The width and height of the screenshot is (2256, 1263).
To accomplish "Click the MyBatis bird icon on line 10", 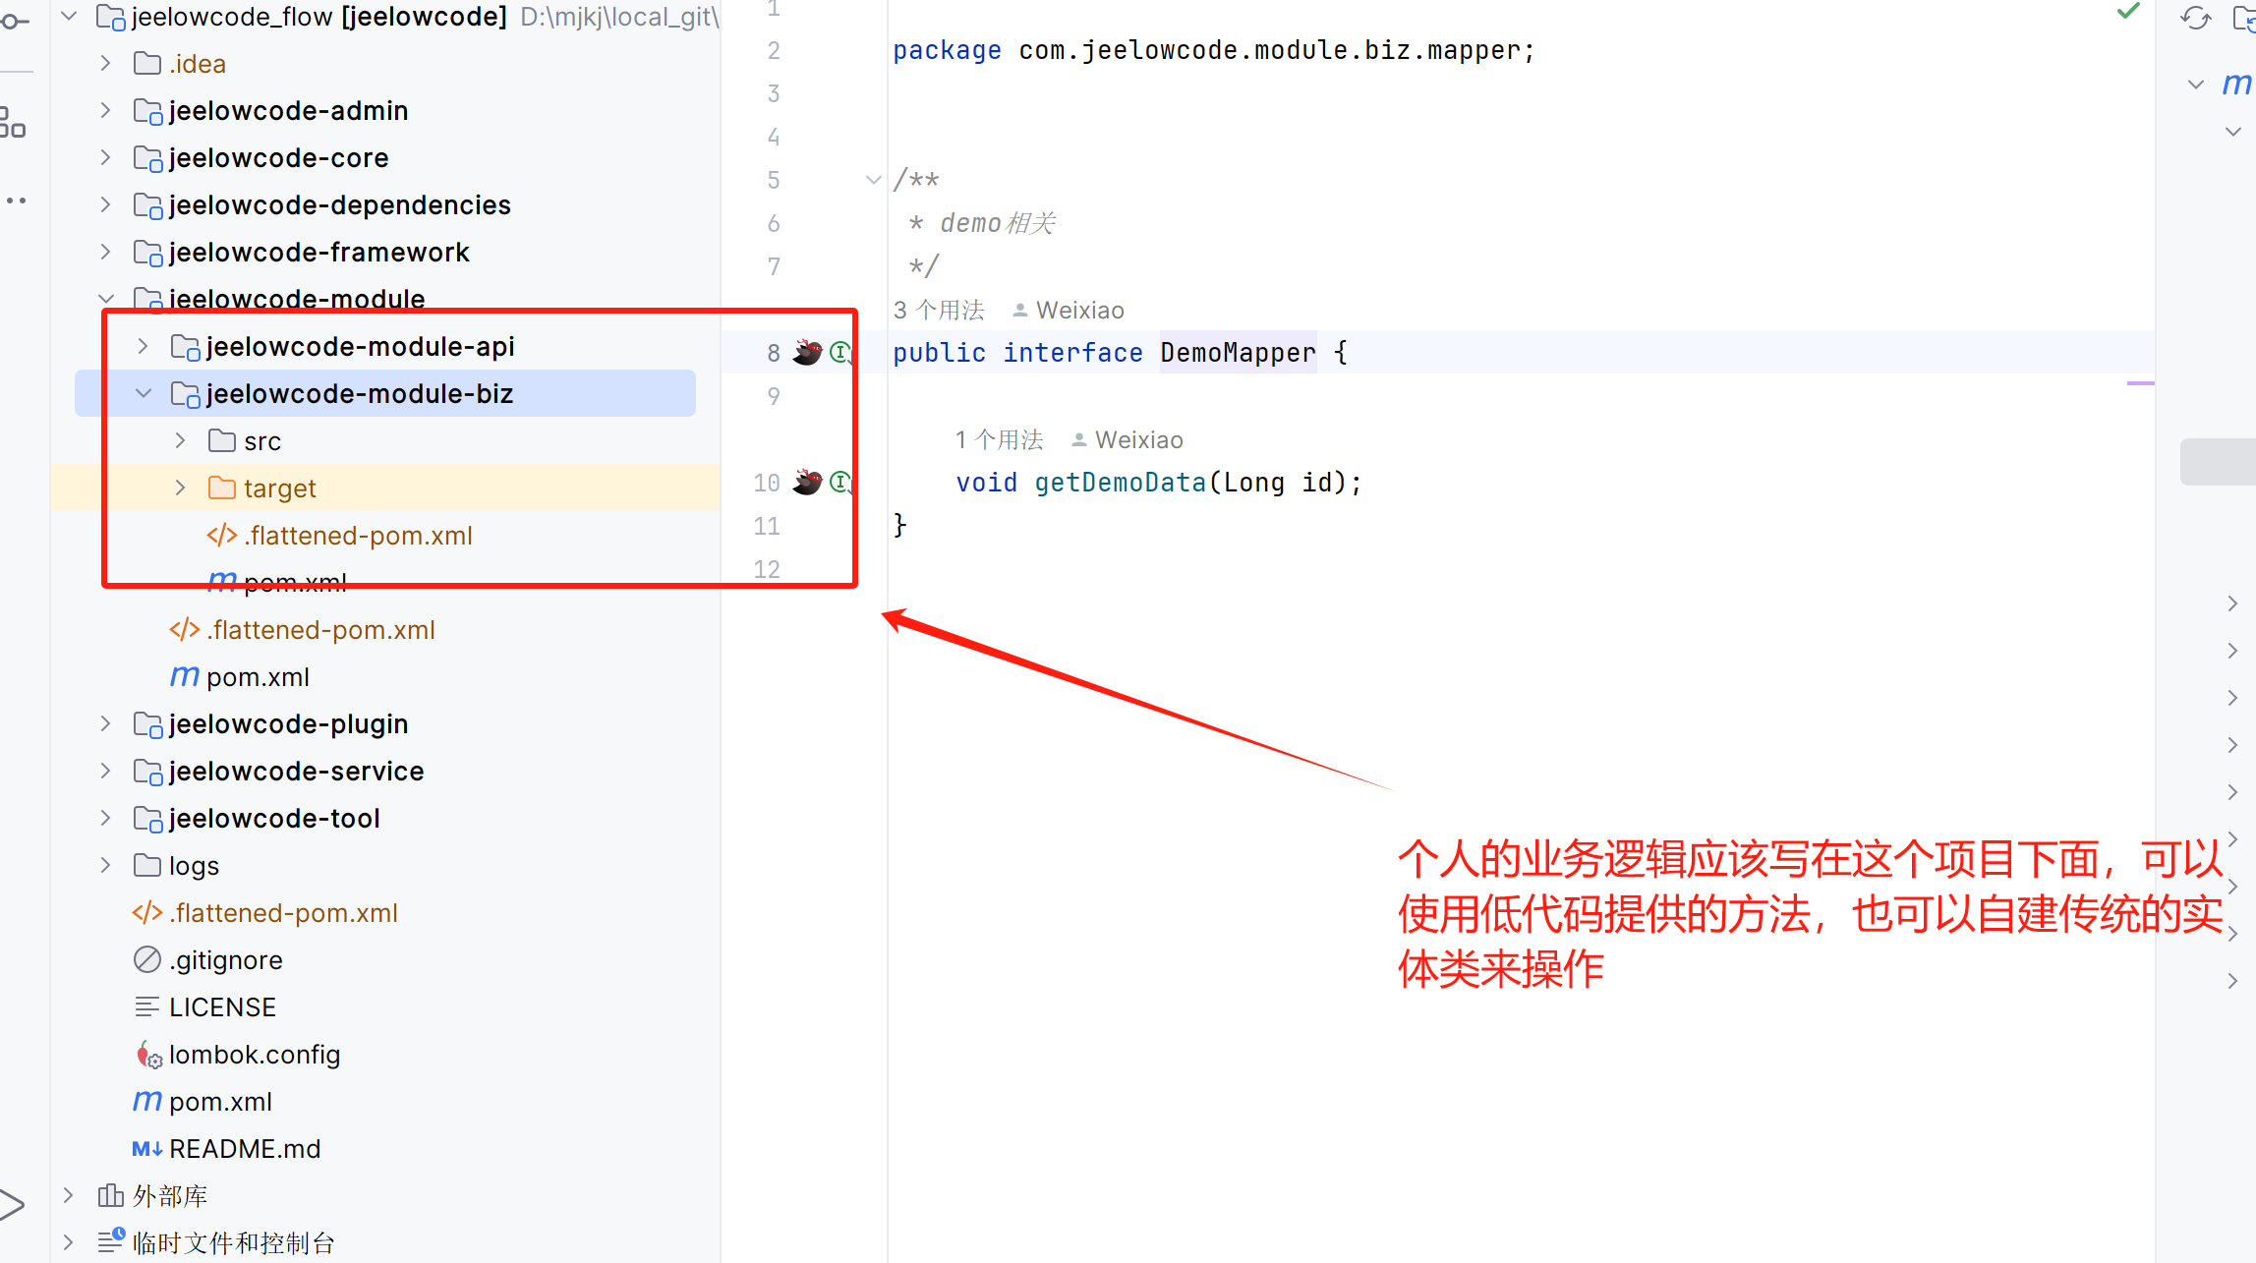I will tap(808, 482).
